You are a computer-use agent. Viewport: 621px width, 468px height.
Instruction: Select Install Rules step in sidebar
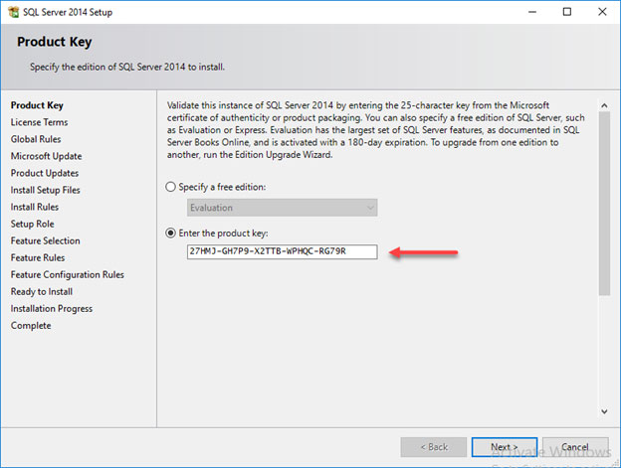point(35,207)
